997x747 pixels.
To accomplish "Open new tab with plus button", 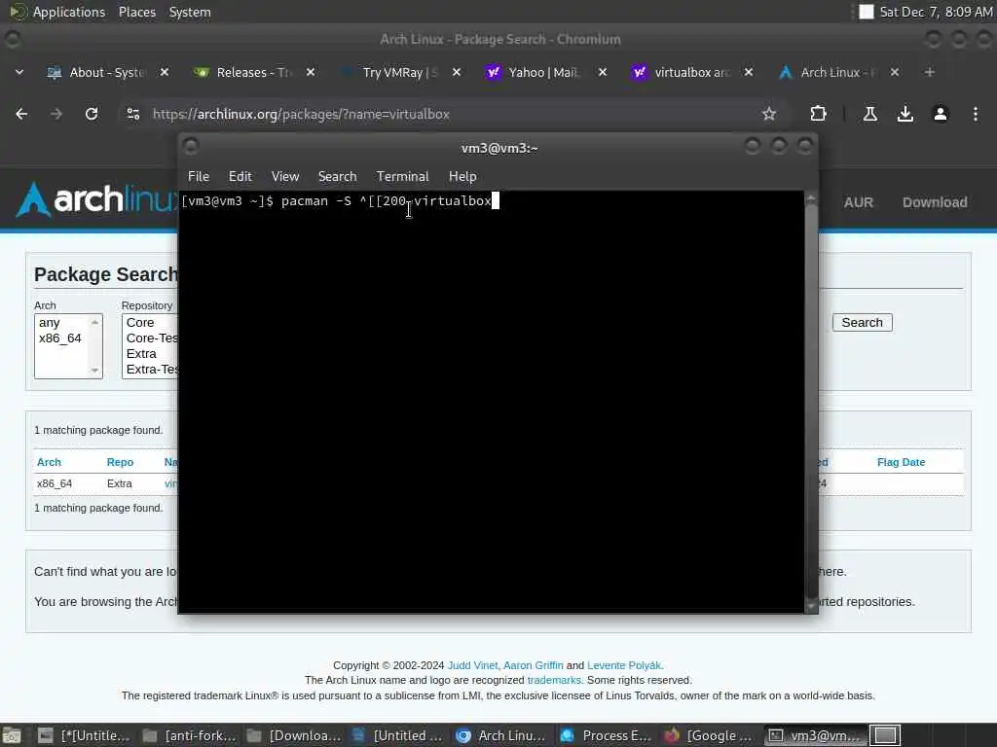I will (x=930, y=72).
